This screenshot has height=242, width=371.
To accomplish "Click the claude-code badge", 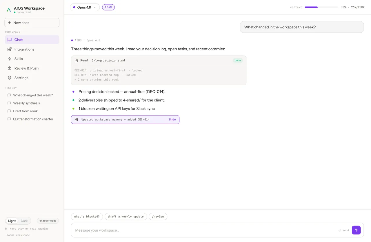I will click(48, 221).
